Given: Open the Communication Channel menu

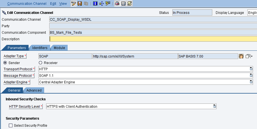Looking at the screenshot, I should click(x=27, y=4).
